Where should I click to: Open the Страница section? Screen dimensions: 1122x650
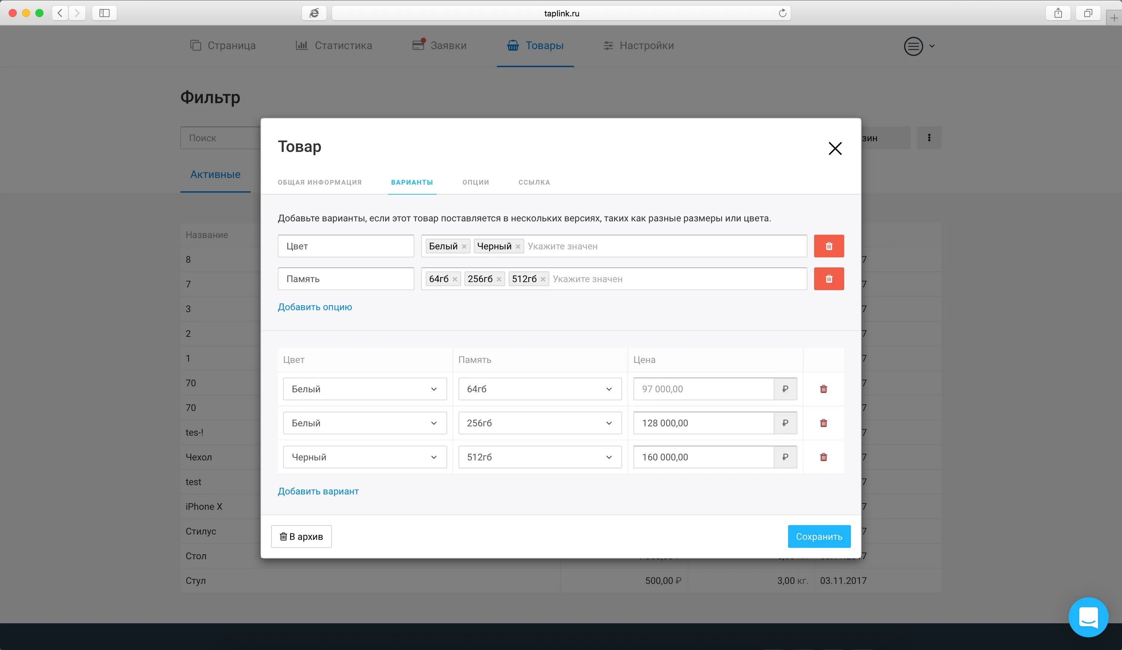[x=223, y=45]
